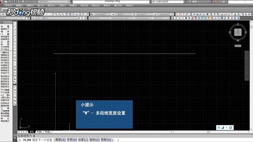
Task: Select the Zoom Realtime magnifier tool
Action: click(56, 14)
